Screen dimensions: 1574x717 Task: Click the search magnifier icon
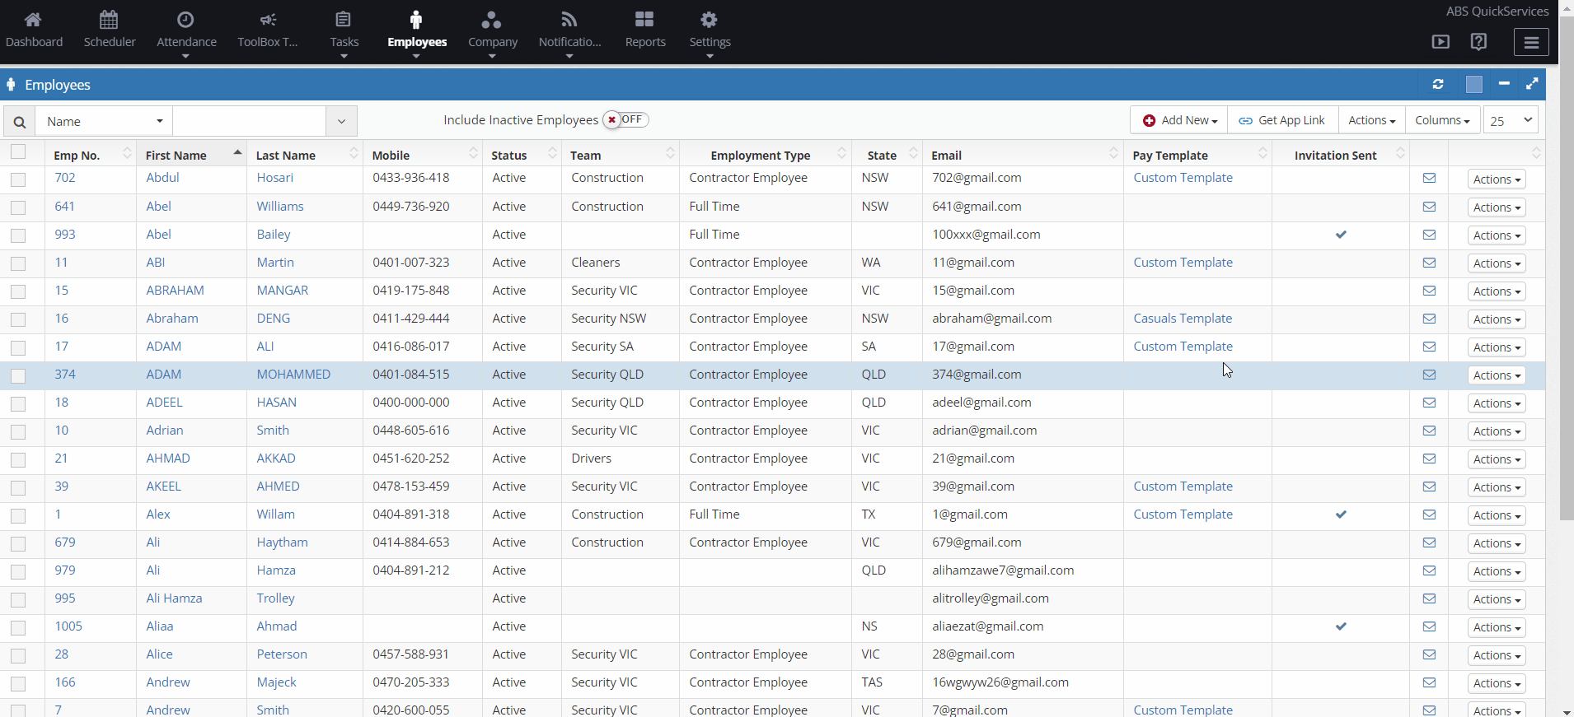[x=20, y=122]
